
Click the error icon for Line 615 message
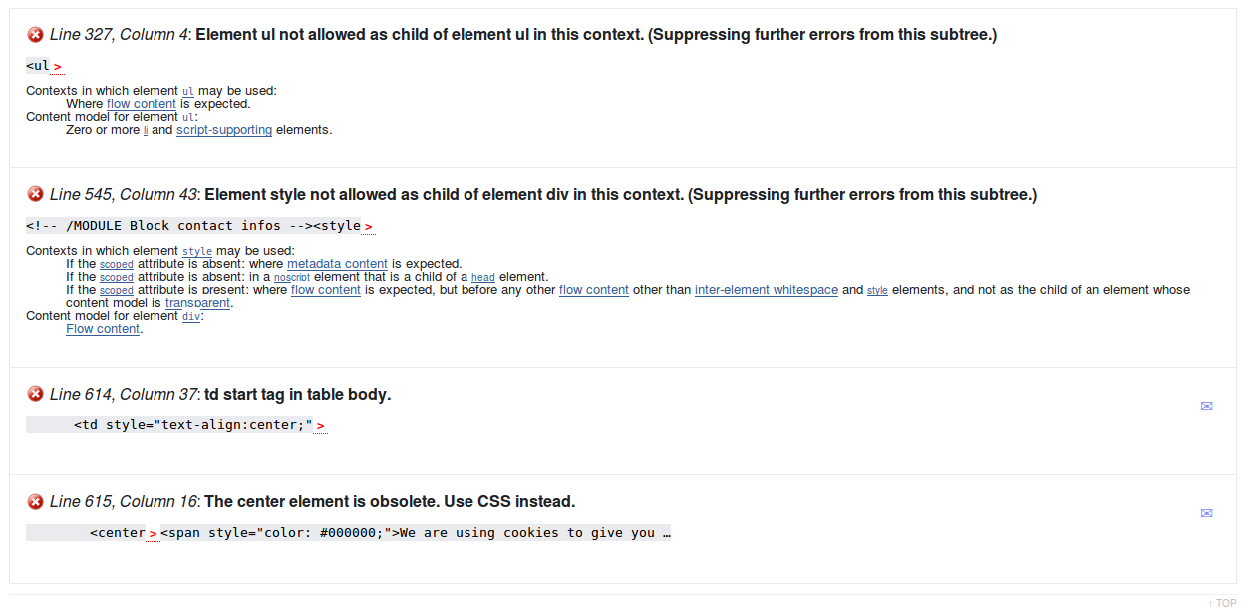coord(36,501)
